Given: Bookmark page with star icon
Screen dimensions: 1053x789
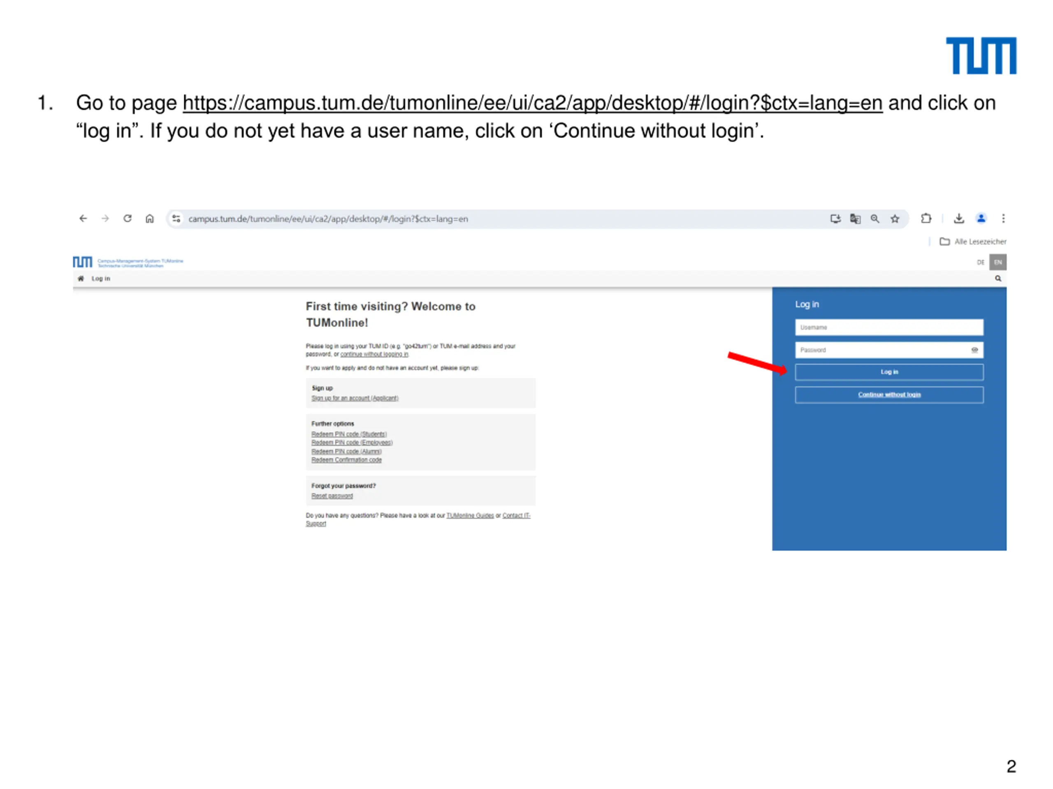Looking at the screenshot, I should (x=895, y=219).
